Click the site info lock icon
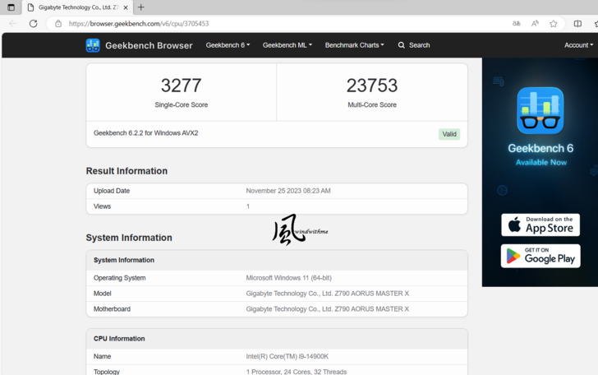 pos(57,24)
